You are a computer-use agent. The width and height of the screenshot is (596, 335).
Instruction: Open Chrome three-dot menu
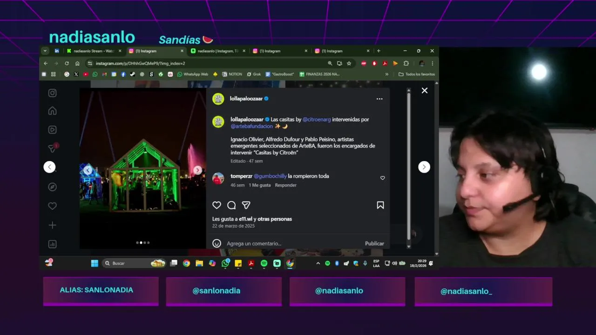coord(432,63)
